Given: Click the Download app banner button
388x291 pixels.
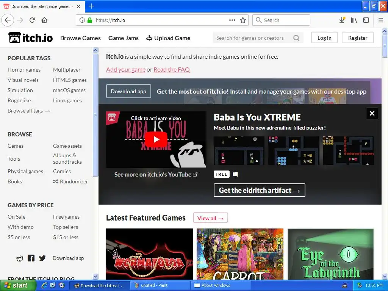Looking at the screenshot, I should click(128, 91).
